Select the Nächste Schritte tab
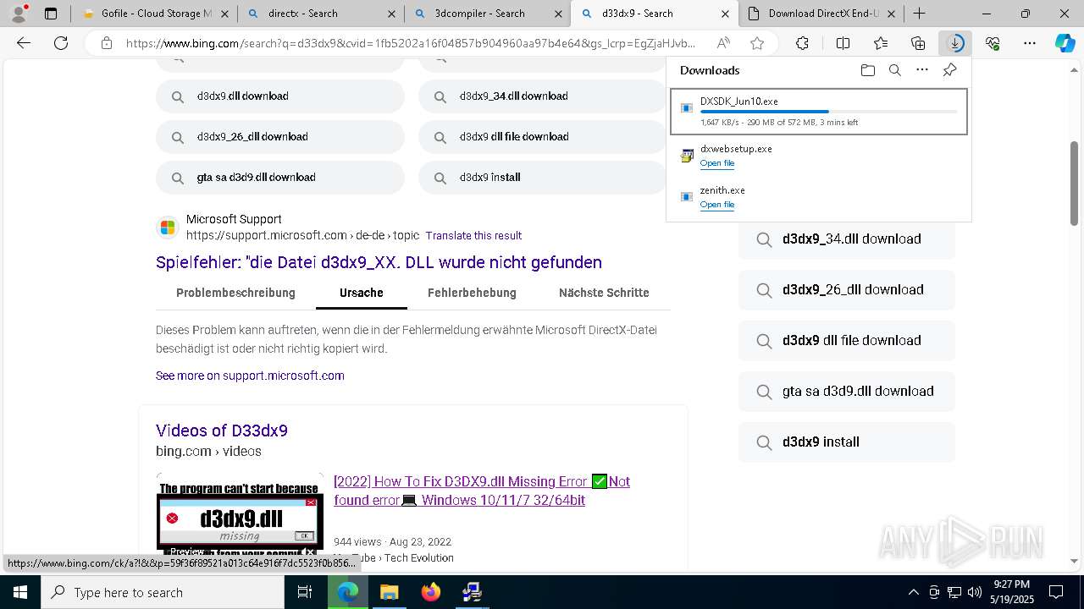 [x=604, y=293]
